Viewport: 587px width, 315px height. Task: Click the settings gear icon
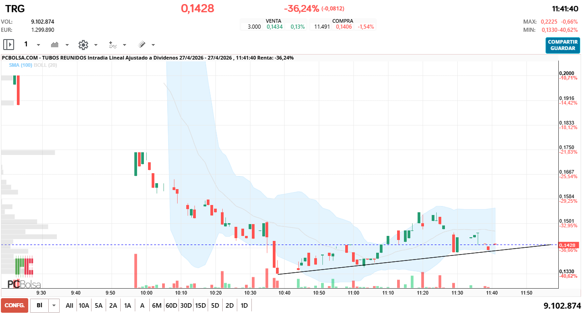[x=83, y=45]
